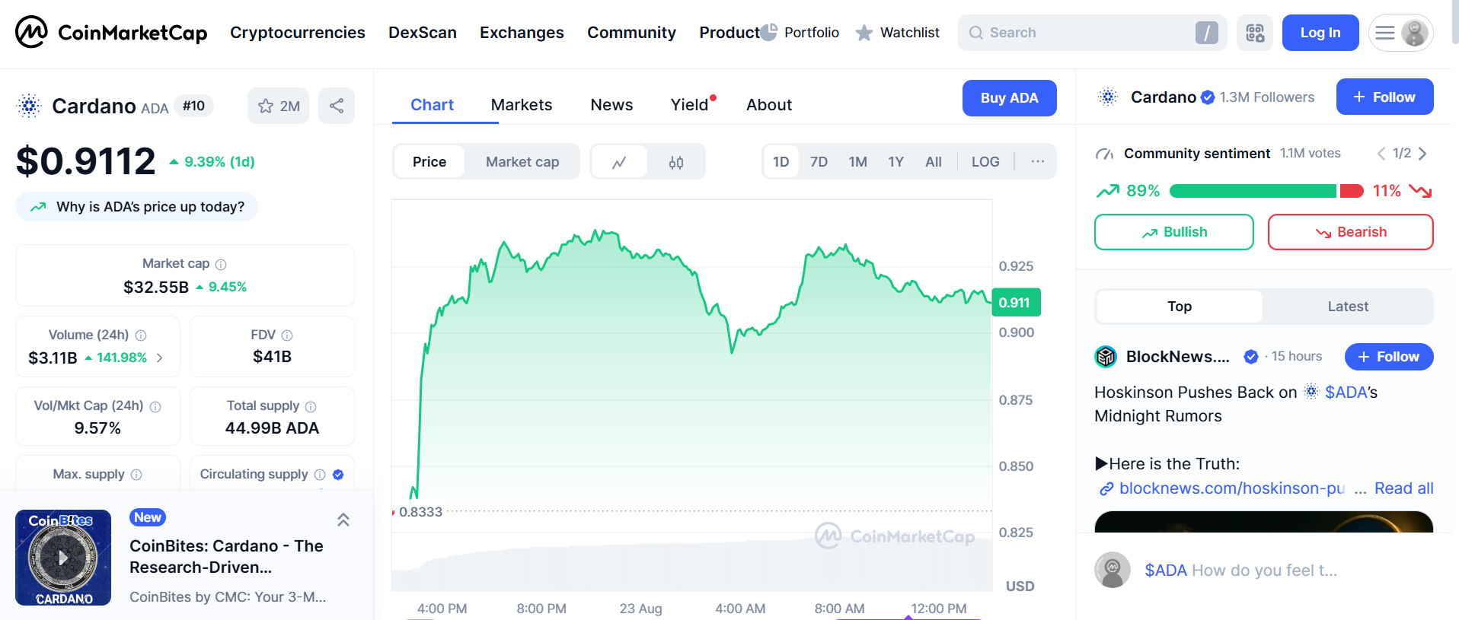Click the community sentiment progress bar

(x=1266, y=191)
